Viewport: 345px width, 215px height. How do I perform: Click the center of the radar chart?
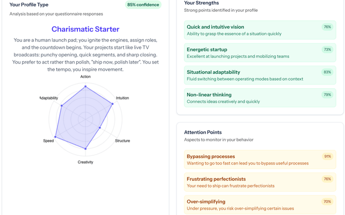[85, 119]
